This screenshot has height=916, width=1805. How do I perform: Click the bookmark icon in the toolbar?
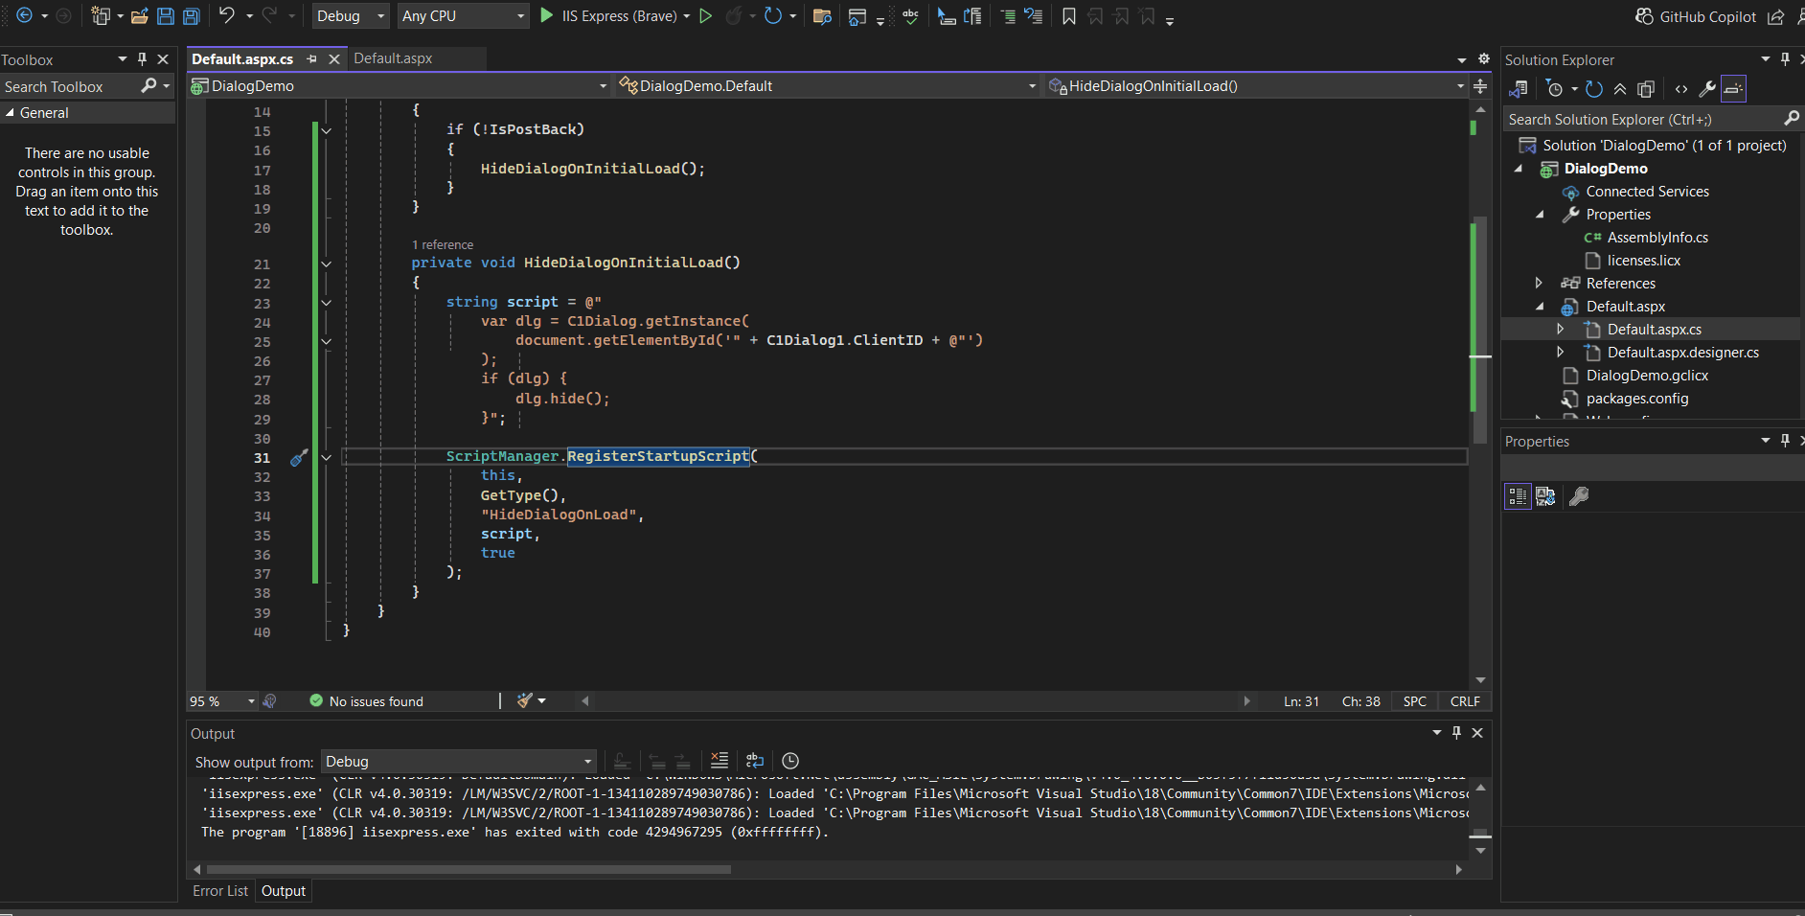(1069, 16)
